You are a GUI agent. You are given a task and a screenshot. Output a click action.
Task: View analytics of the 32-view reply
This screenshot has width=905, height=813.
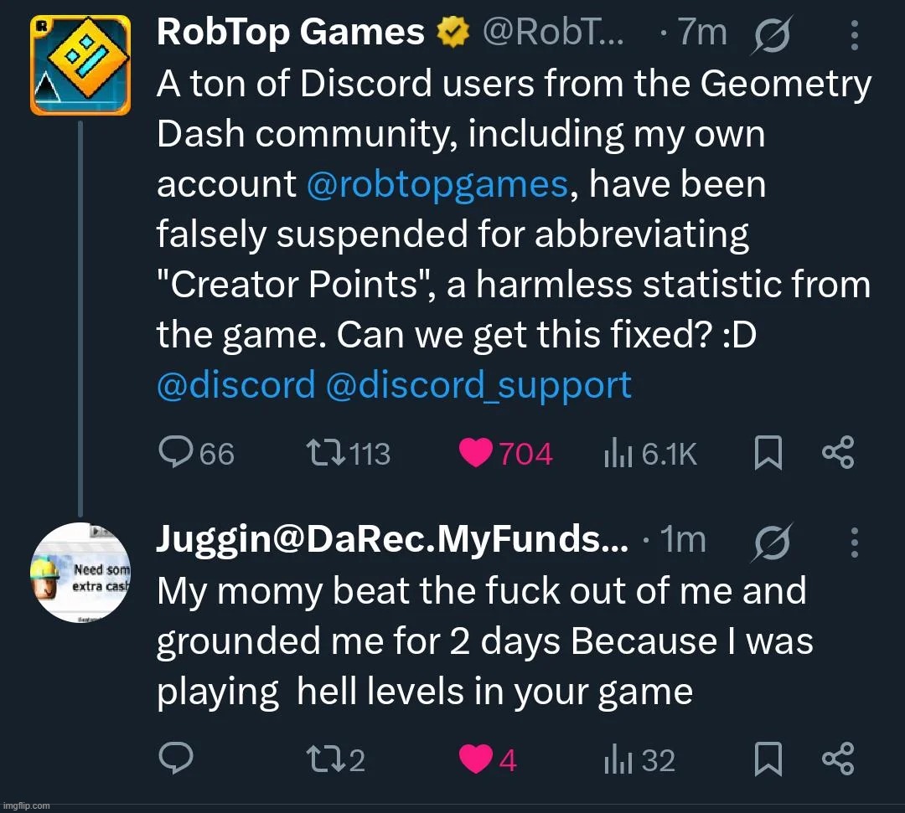pos(617,759)
